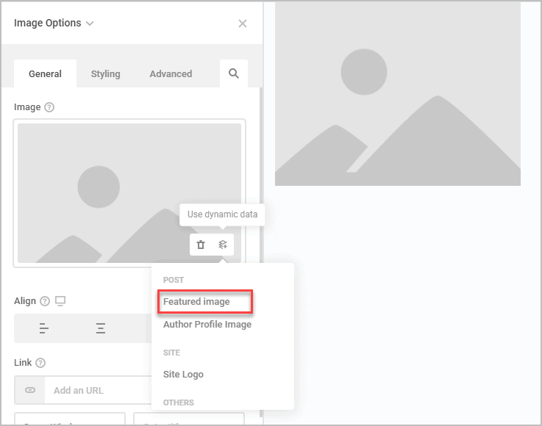Screen dimensions: 542x426
Task: Open the Link help question mark icon
Action: (x=40, y=363)
